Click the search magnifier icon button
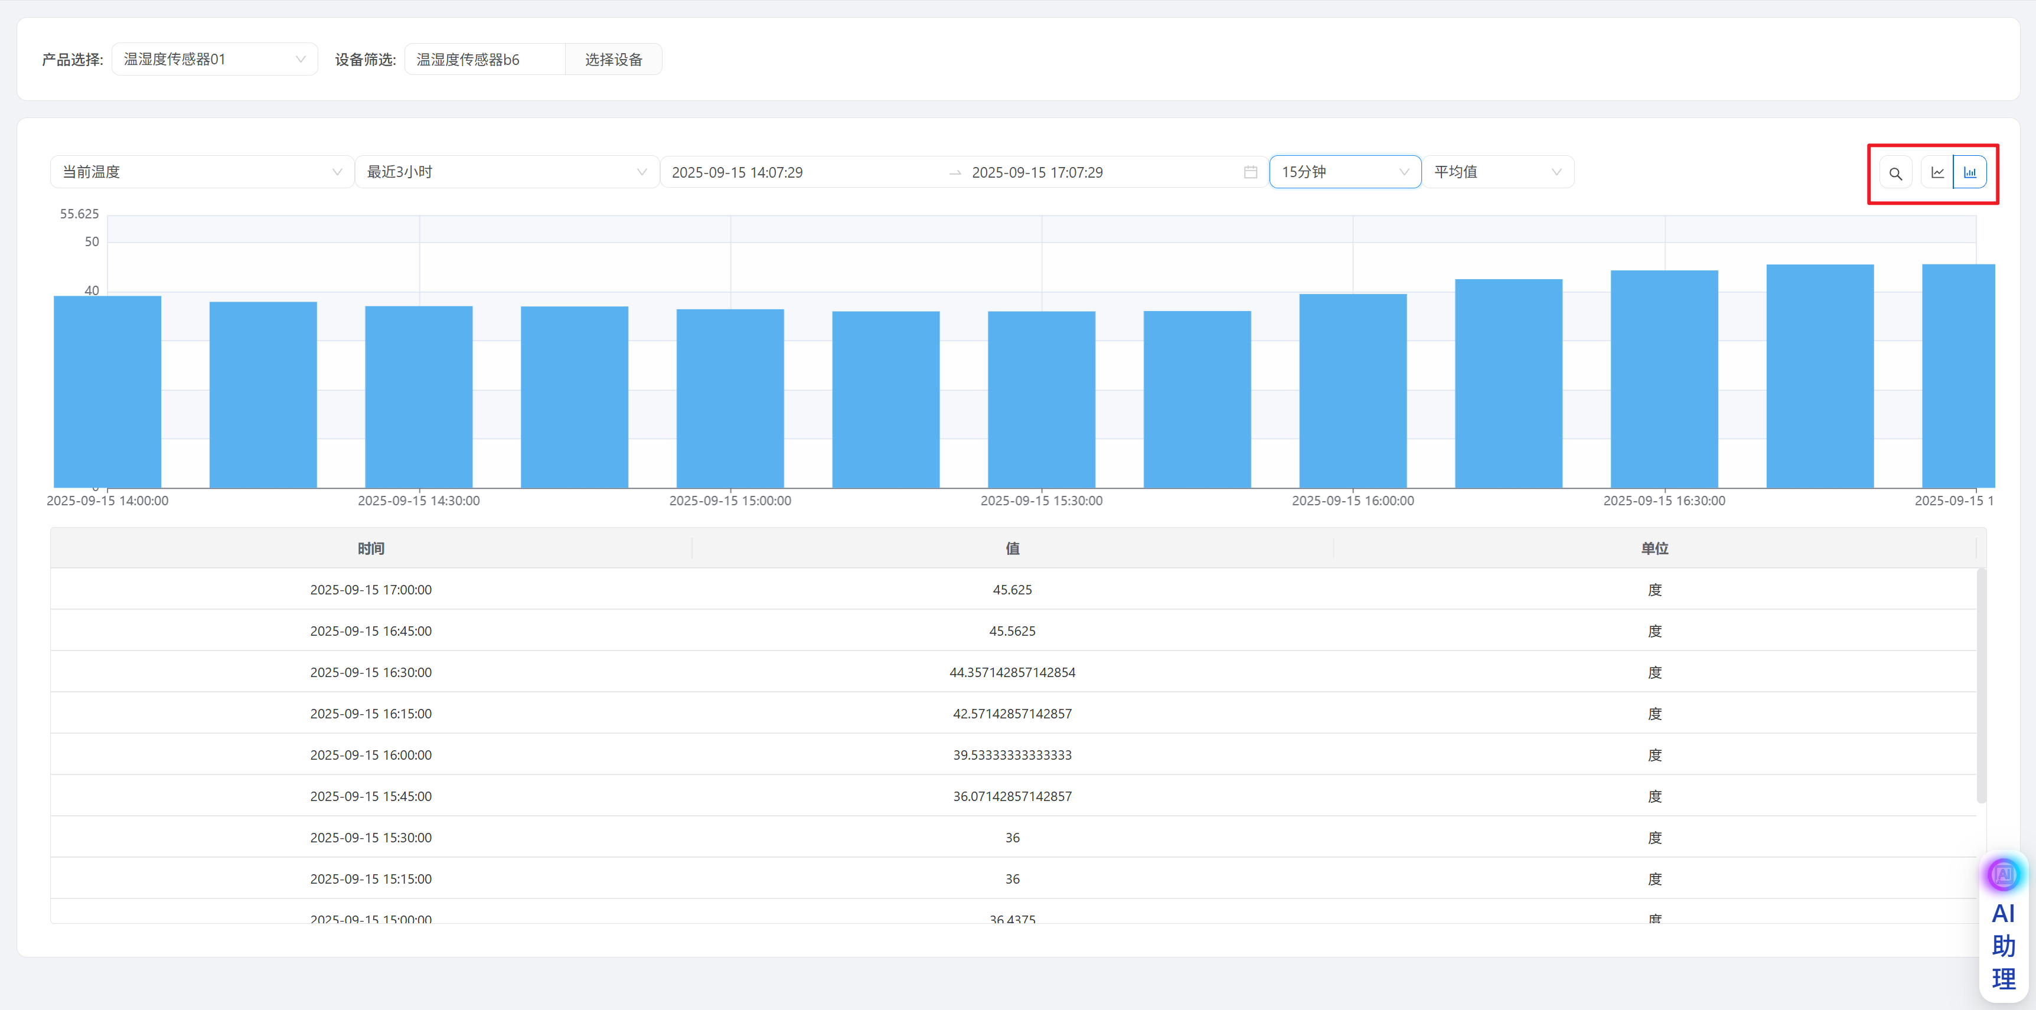The image size is (2036, 1010). pyautogui.click(x=1895, y=173)
